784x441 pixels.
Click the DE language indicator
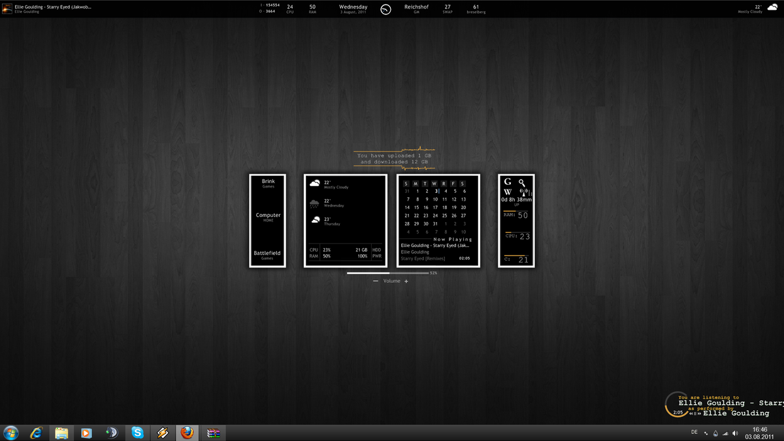[694, 433]
